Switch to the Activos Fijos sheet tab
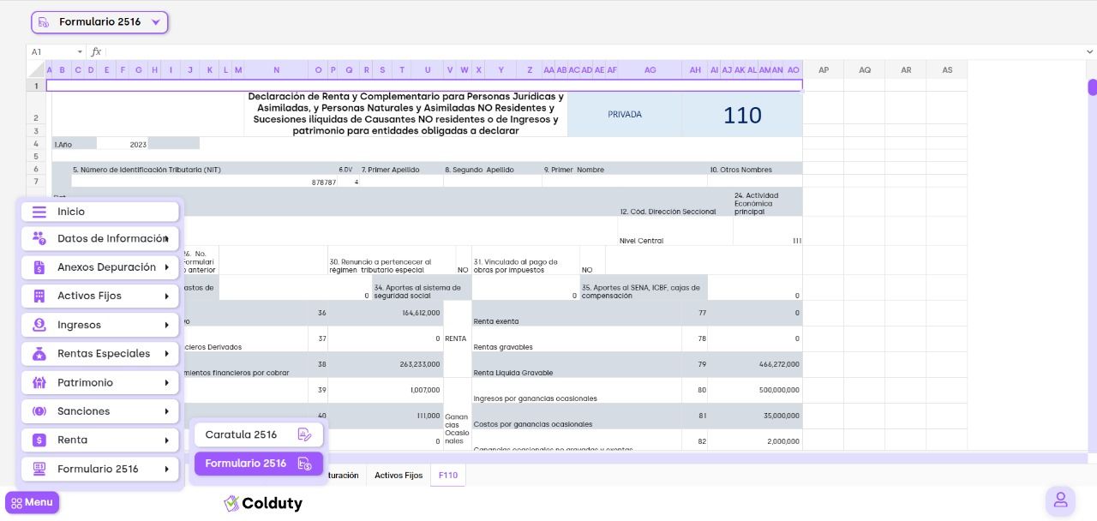Screen dimensions: 1097x521 [399, 476]
